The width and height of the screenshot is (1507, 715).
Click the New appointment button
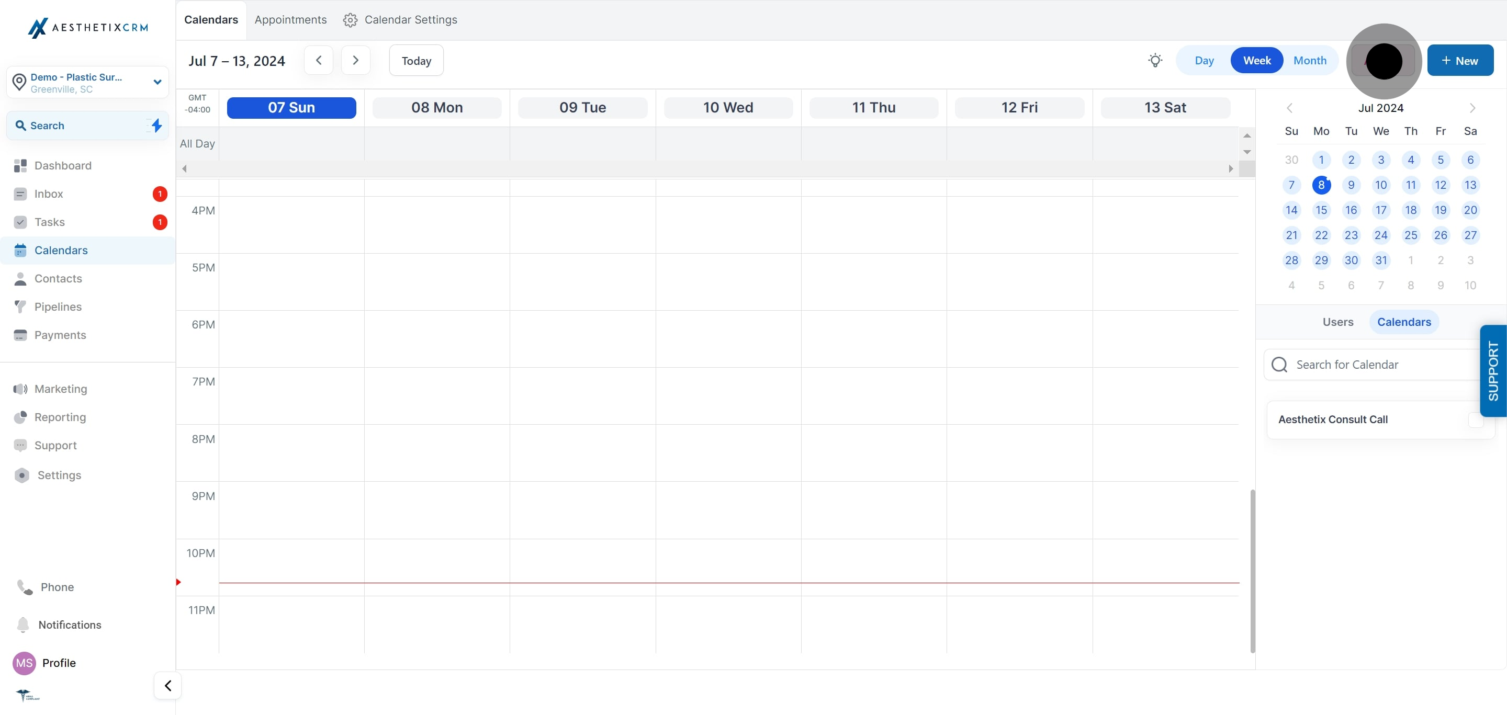pos(1459,60)
